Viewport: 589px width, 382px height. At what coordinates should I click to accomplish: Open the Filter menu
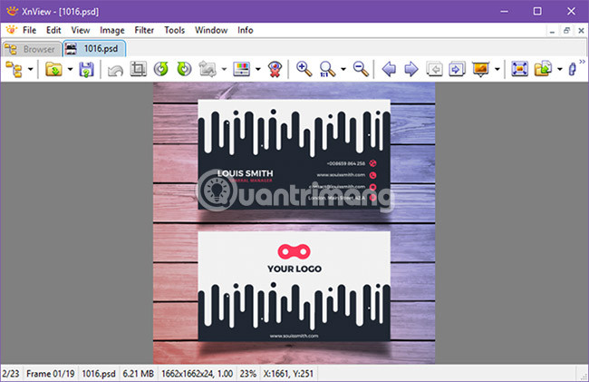(x=144, y=30)
